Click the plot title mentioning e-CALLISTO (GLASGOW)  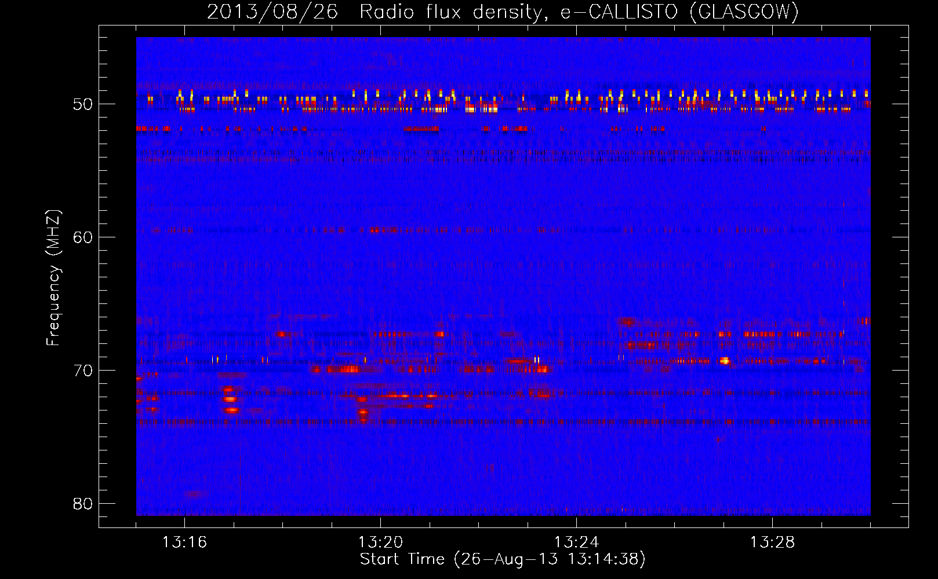(503, 12)
